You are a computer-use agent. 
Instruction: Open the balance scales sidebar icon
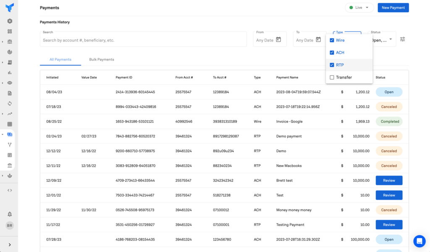(10, 42)
